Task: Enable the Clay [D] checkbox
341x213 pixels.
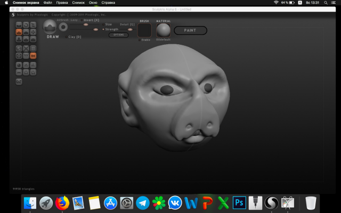Action: (x=66, y=37)
